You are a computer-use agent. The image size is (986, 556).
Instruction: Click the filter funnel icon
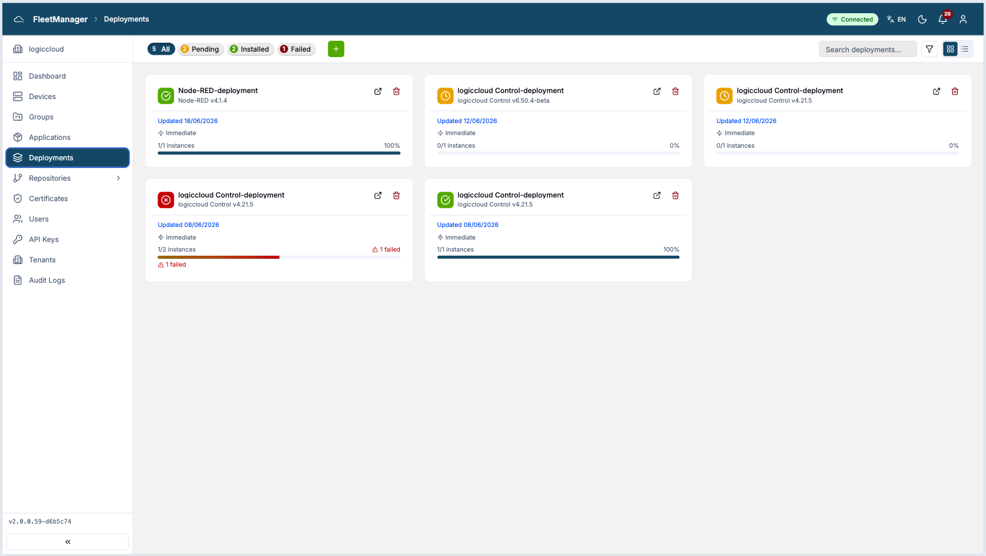pyautogui.click(x=929, y=49)
